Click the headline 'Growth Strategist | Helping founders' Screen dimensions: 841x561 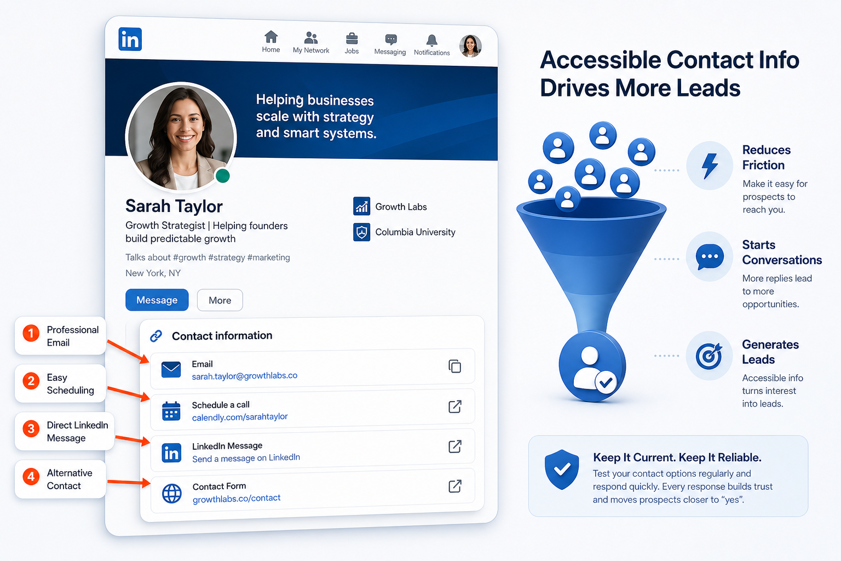(x=206, y=226)
